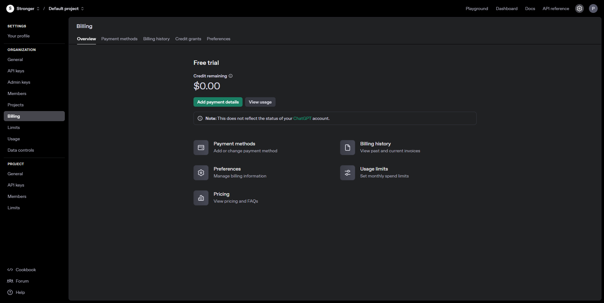
Task: Expand the Stronger organization switcher
Action: pyautogui.click(x=28, y=8)
